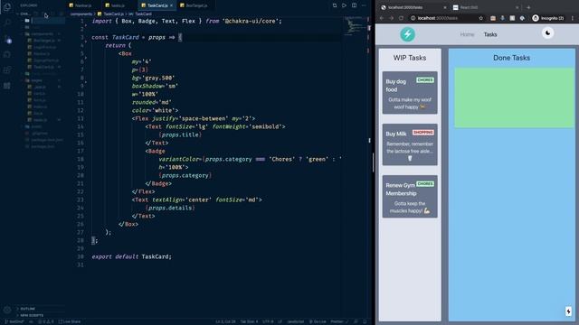Split the editor with split icon
Image resolution: width=579 pixels, height=325 pixels.
pos(354,5)
